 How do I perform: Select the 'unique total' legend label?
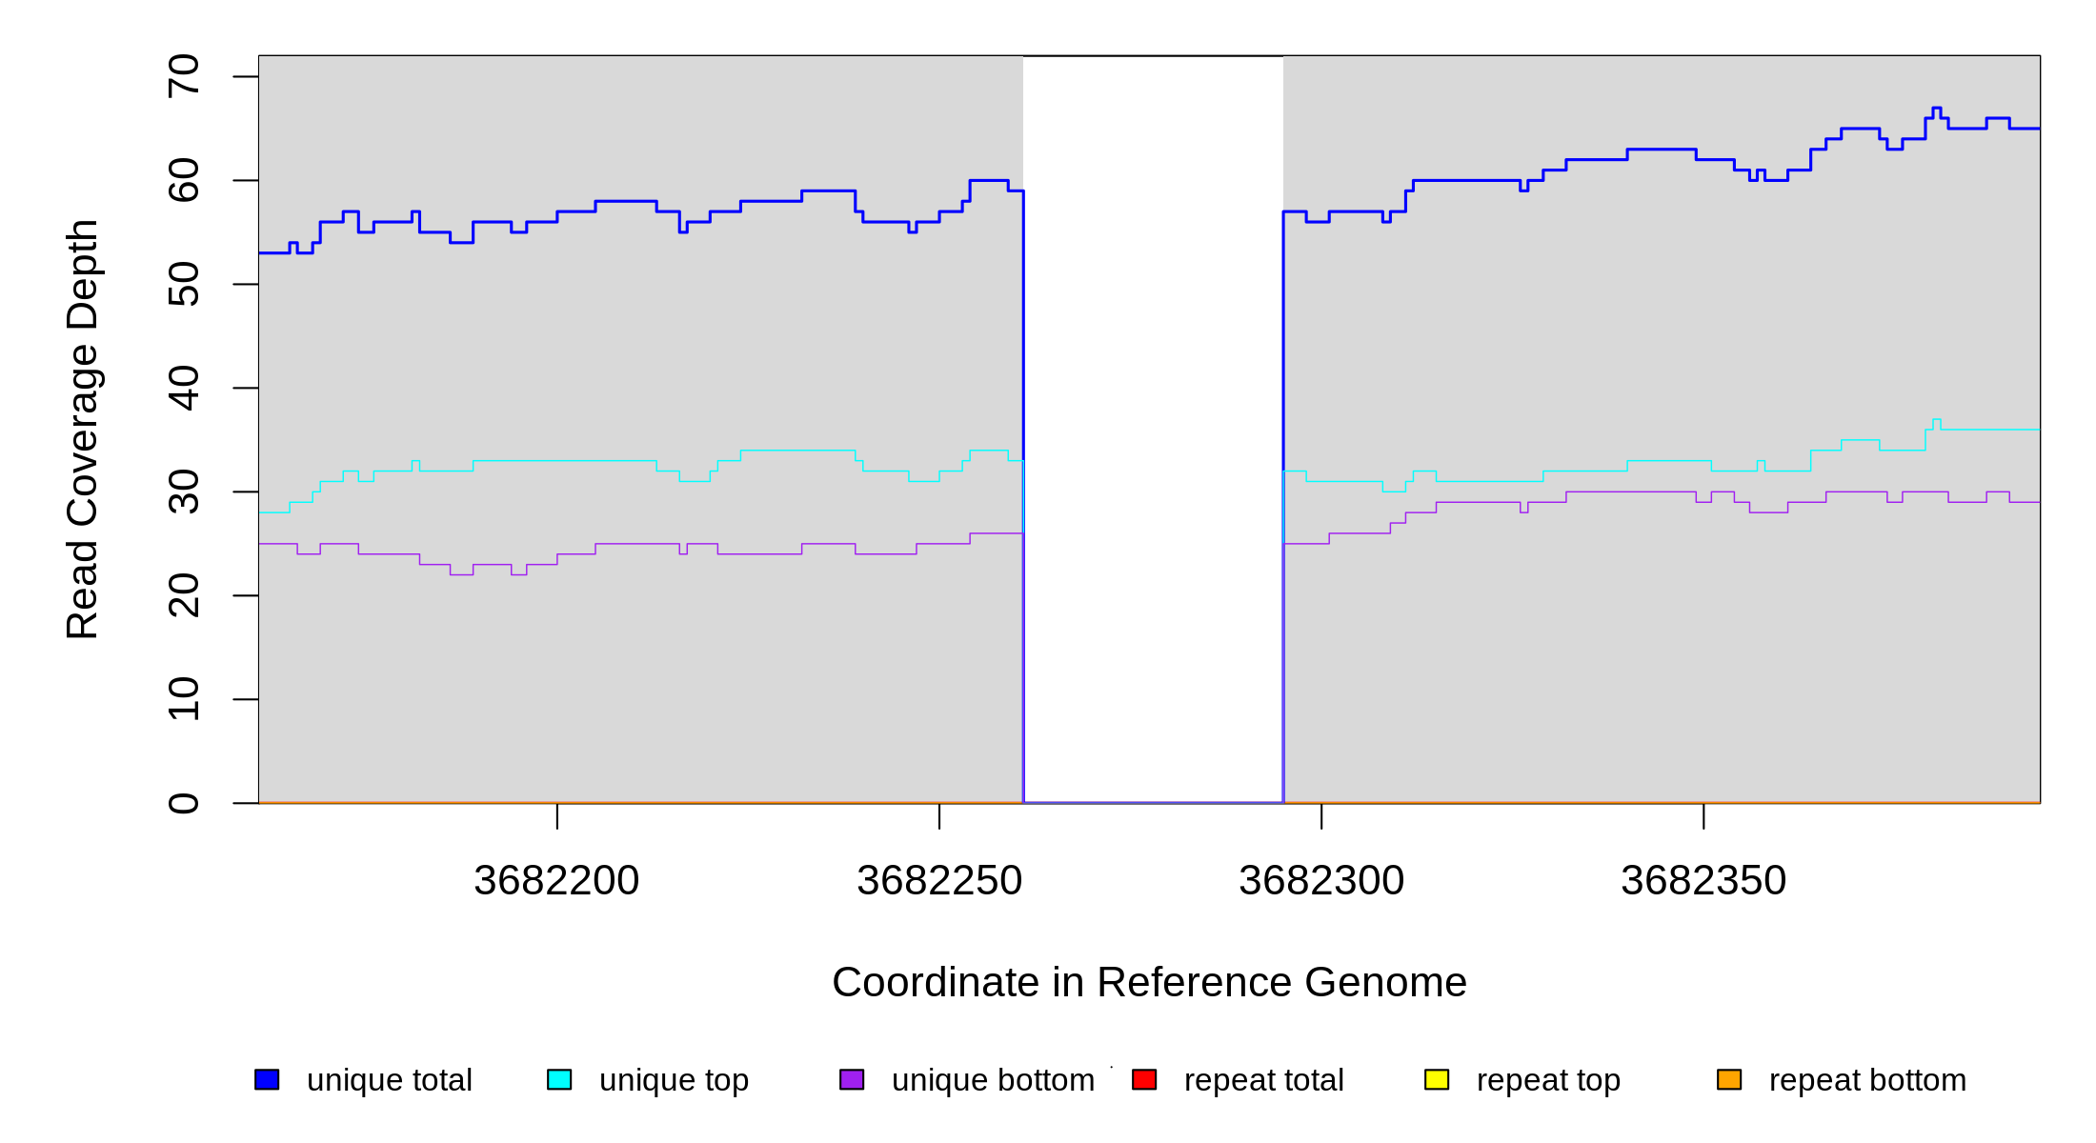point(390,1080)
